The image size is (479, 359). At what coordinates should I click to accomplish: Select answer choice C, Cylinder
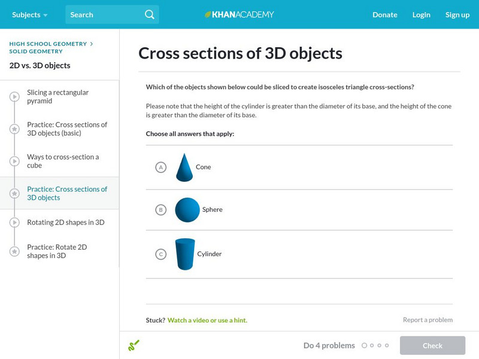(160, 254)
